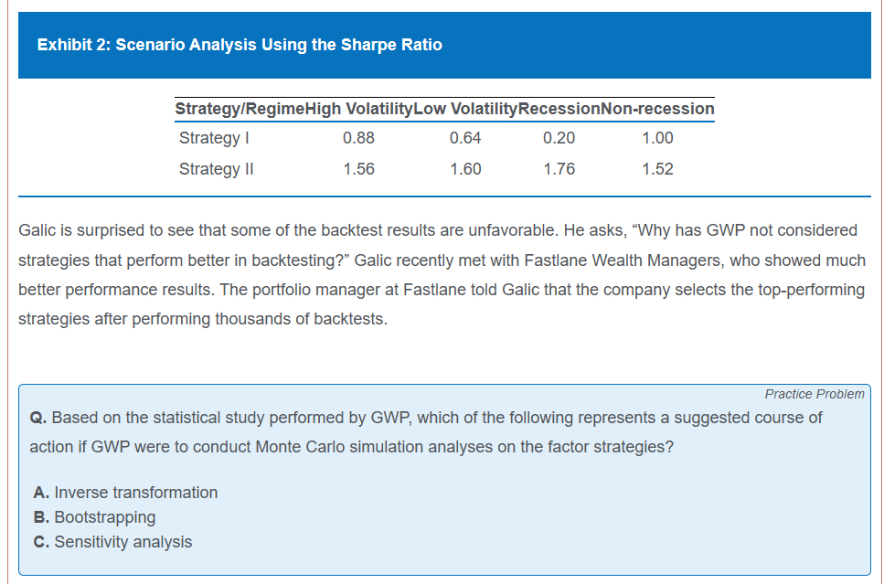Image resolution: width=884 pixels, height=584 pixels.
Task: Click Strategy II High Volatility value 1.56
Action: [358, 169]
